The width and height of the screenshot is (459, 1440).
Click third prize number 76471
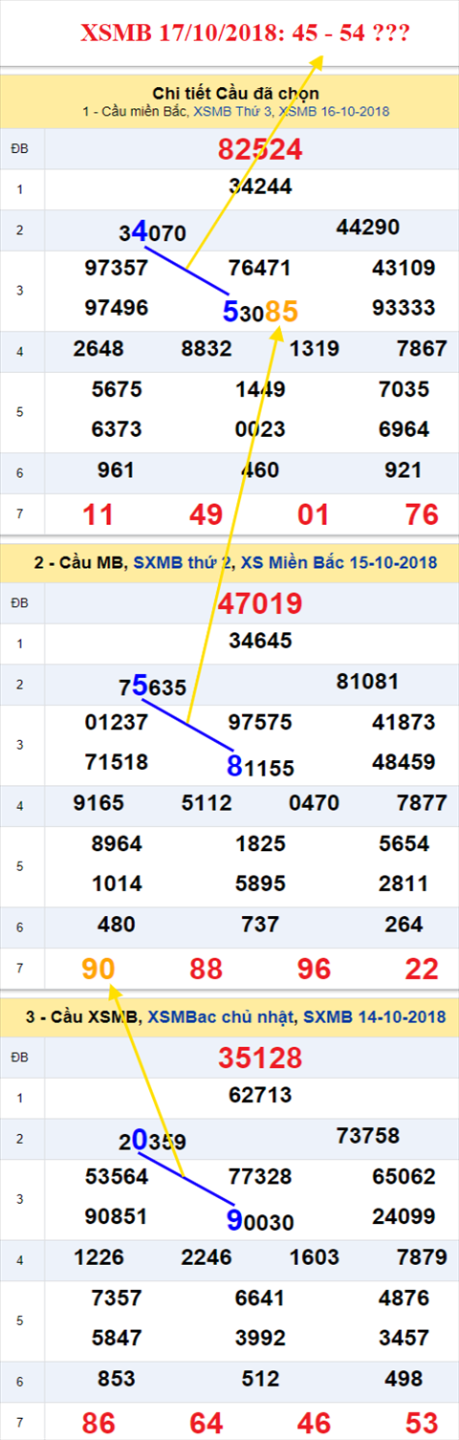(260, 269)
